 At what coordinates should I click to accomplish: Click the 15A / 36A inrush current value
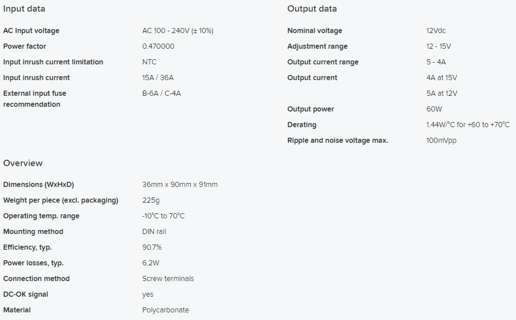[x=158, y=78]
